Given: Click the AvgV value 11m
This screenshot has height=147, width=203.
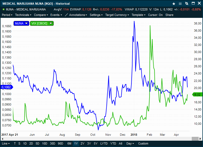Looking at the screenshot, I should click(66, 9).
